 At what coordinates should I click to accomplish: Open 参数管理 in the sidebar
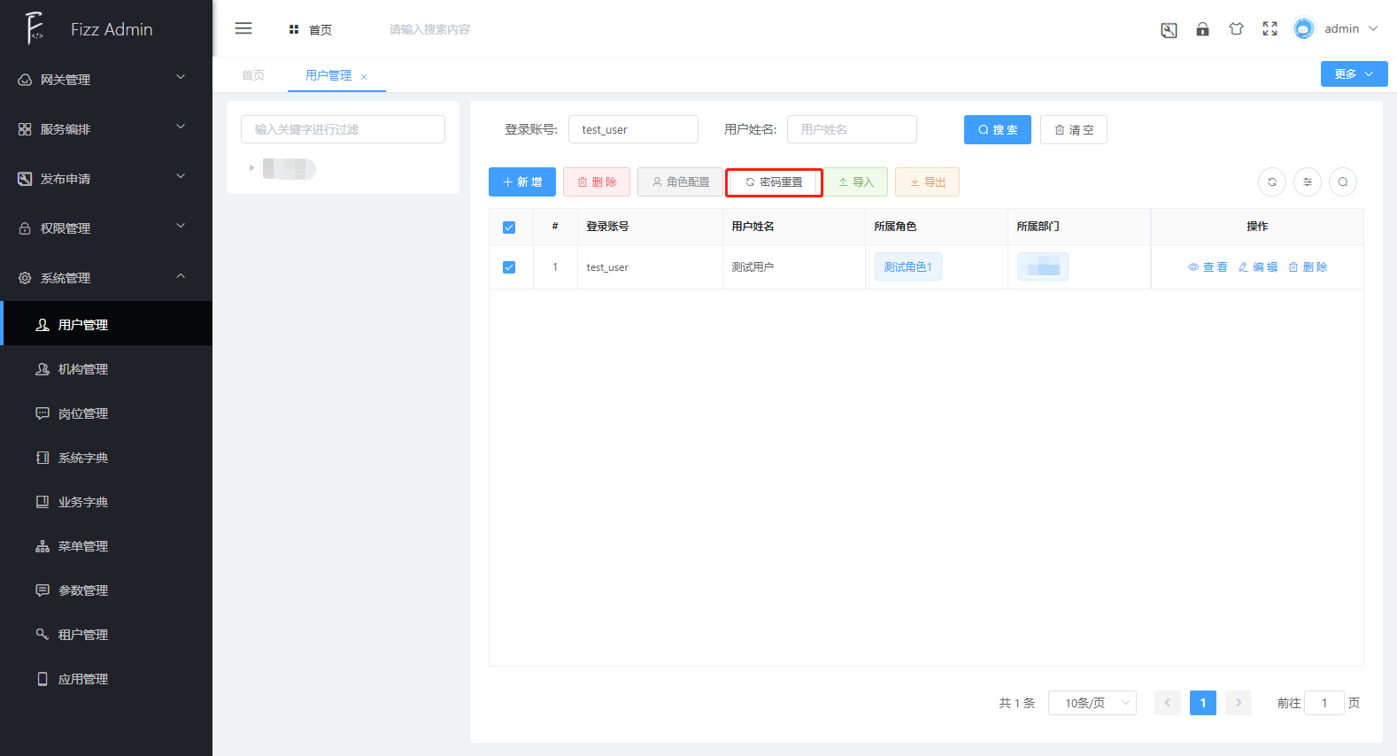point(106,590)
